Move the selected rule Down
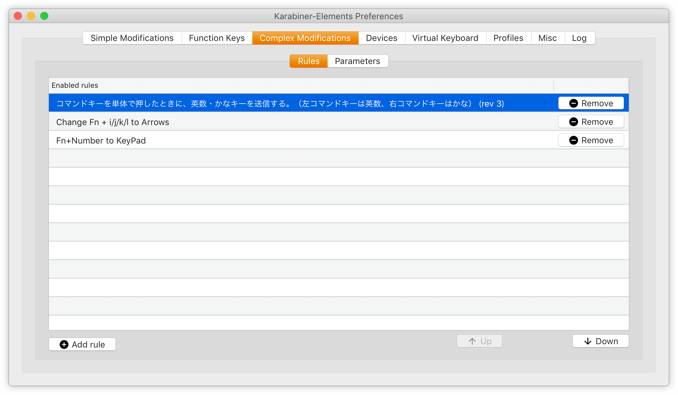The height and width of the screenshot is (395, 678). [601, 341]
